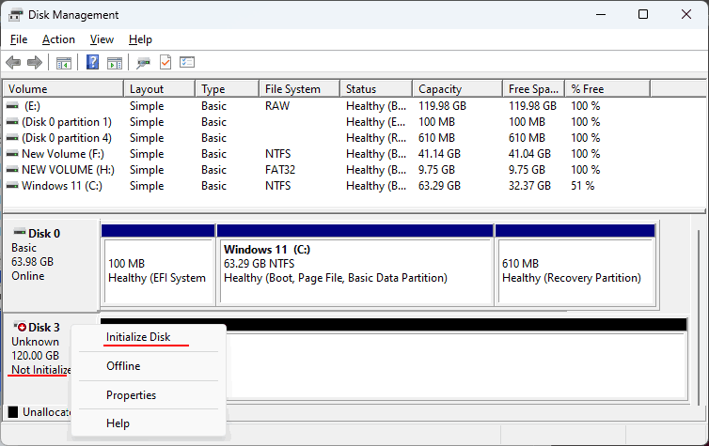This screenshot has width=709, height=446.
Task: Click the Back arrow toolbar icon
Action: coord(13,62)
